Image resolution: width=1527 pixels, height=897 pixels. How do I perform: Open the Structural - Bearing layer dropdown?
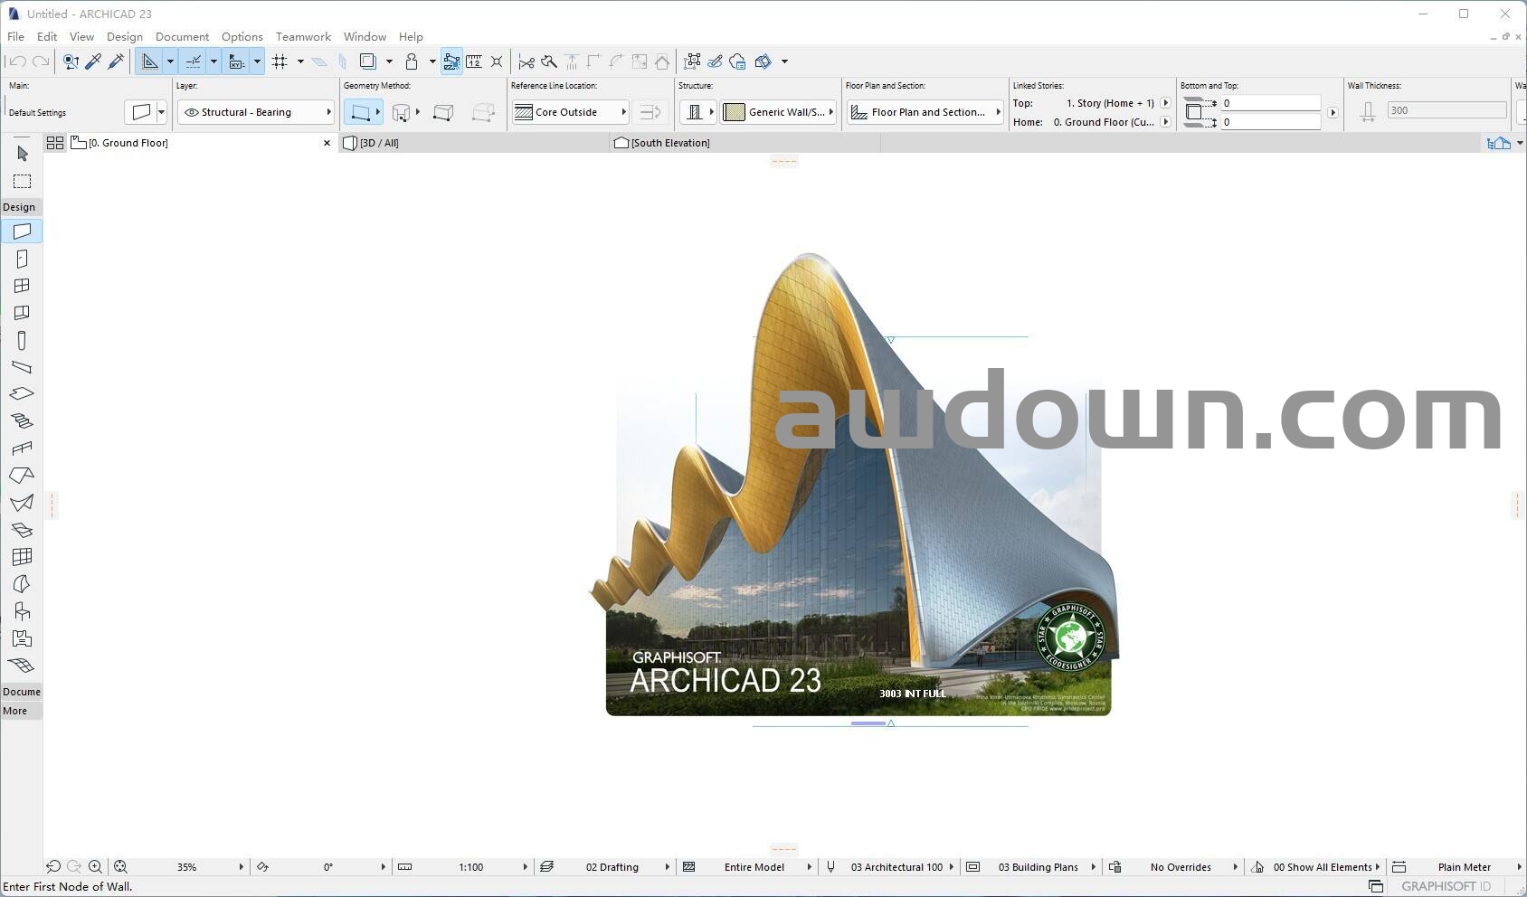pyautogui.click(x=257, y=112)
